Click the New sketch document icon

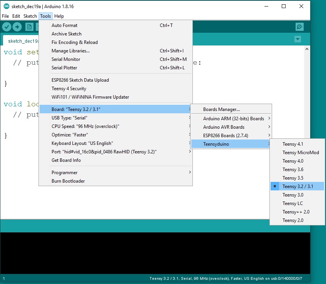tap(29, 27)
